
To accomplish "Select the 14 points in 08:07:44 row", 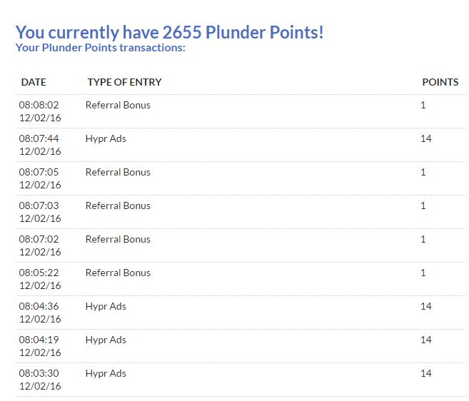I will click(x=426, y=138).
